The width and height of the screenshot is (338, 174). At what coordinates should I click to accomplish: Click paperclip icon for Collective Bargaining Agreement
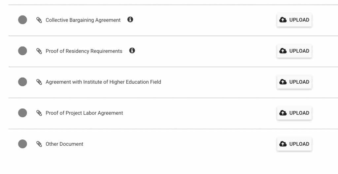(x=39, y=20)
